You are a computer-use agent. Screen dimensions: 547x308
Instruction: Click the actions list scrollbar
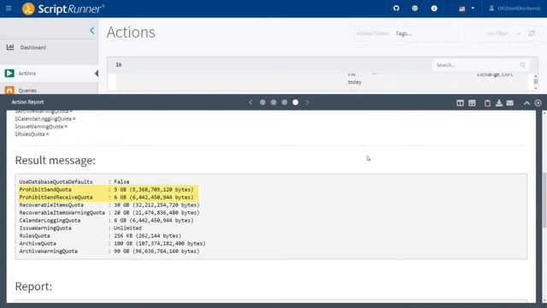pyautogui.click(x=536, y=81)
